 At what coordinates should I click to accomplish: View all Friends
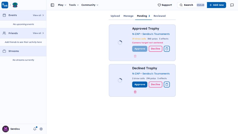[x=38, y=33]
